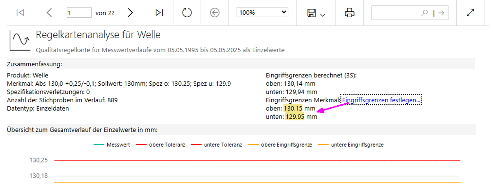Print the report
This screenshot has height=188, width=493.
(350, 13)
